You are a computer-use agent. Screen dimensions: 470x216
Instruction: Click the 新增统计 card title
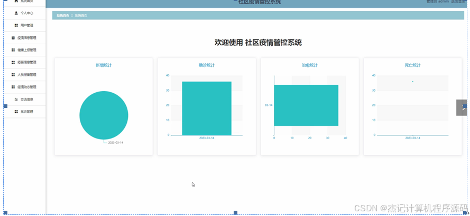point(104,65)
